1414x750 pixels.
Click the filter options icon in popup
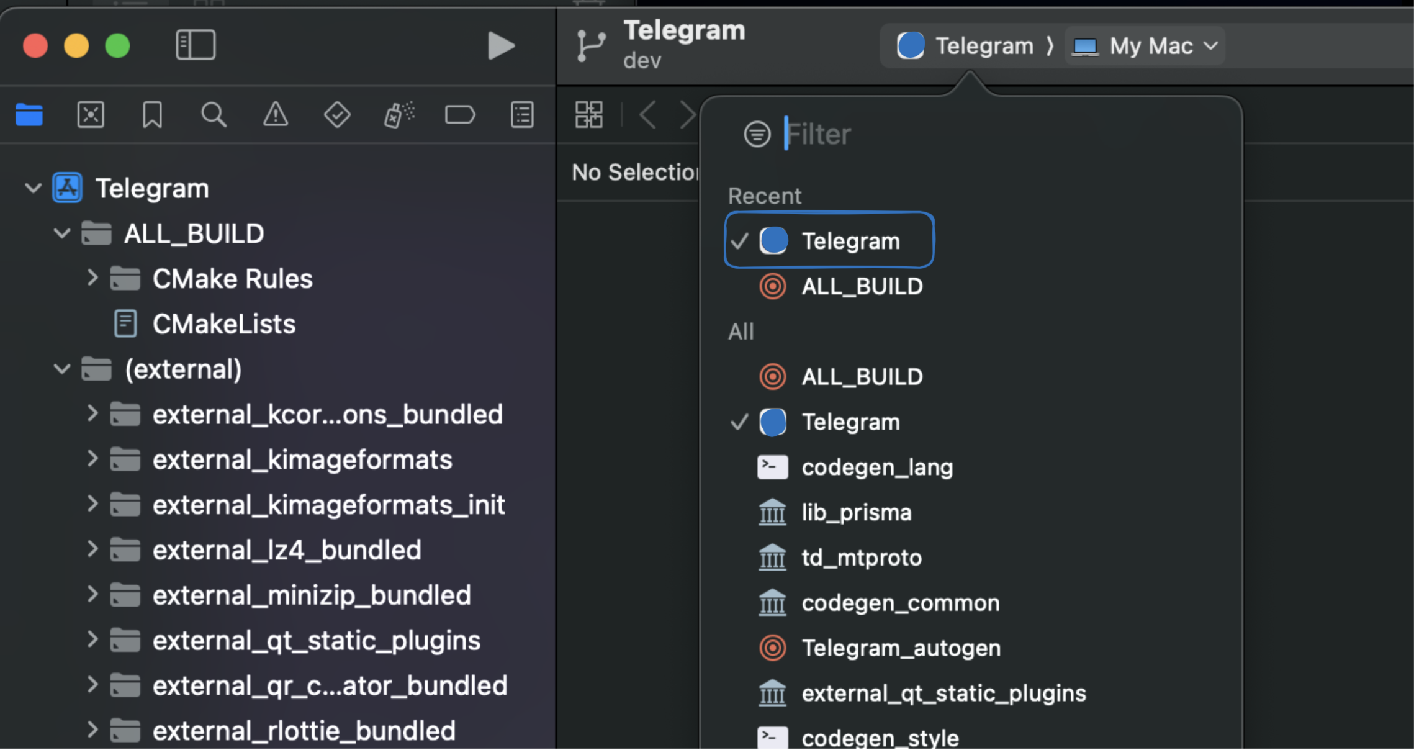[x=757, y=134]
